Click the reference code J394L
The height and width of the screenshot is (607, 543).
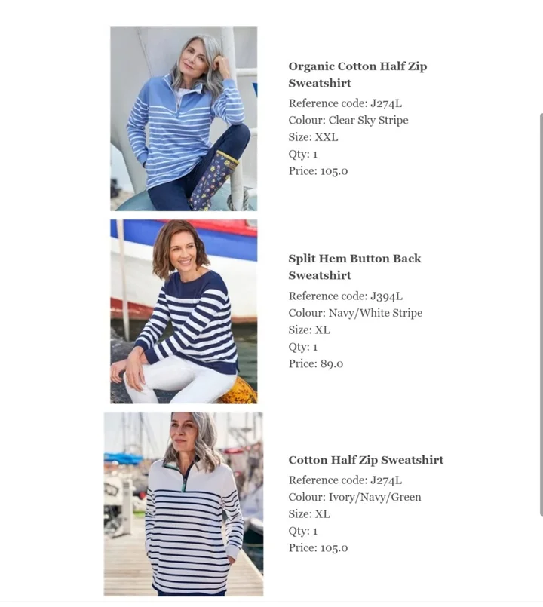(387, 296)
